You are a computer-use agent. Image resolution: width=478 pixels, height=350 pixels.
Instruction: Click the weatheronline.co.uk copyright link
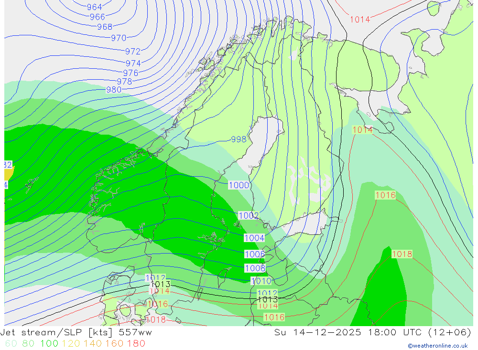(437, 346)
